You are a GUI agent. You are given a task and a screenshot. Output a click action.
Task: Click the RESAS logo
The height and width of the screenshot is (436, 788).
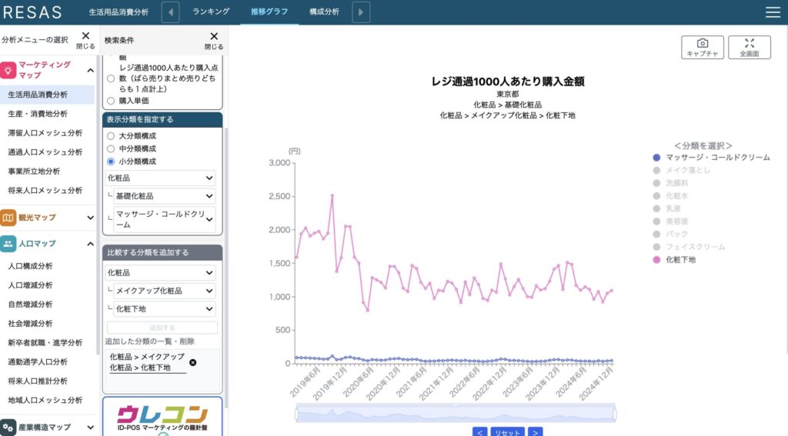tap(32, 12)
